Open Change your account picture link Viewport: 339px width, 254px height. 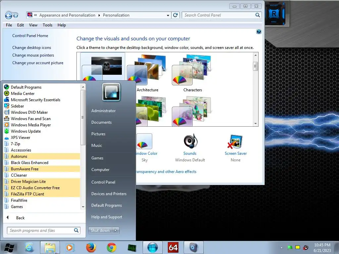[x=38, y=63]
